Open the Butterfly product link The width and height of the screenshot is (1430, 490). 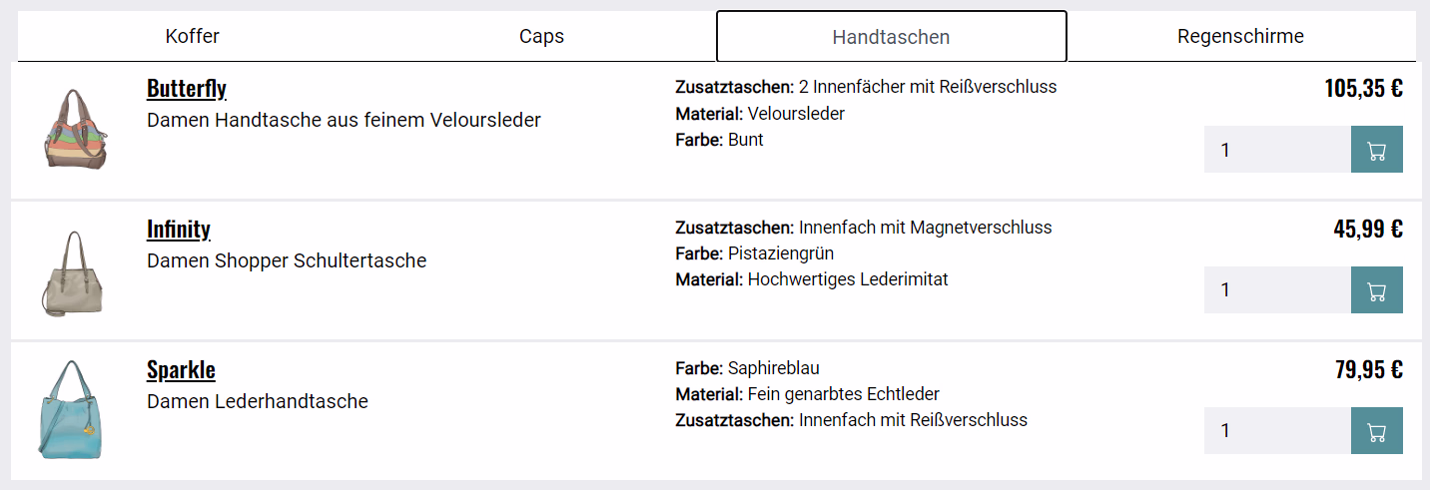tap(186, 89)
